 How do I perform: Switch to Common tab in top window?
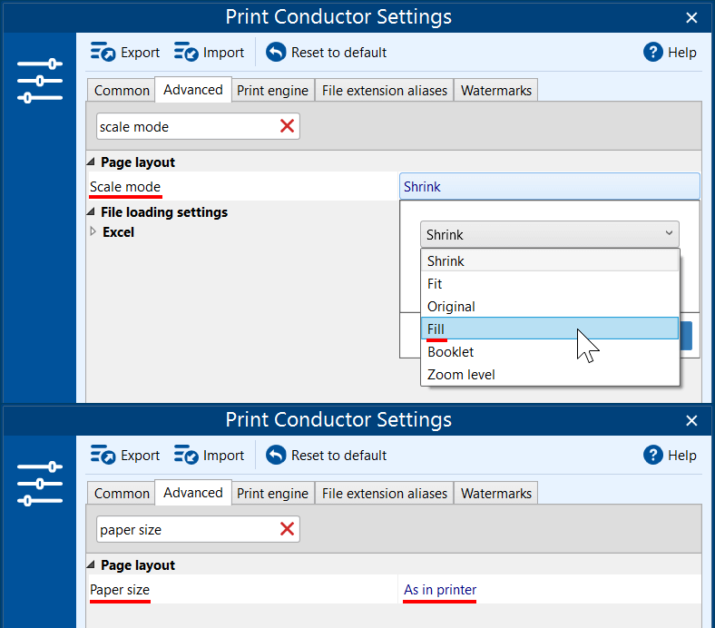[122, 91]
